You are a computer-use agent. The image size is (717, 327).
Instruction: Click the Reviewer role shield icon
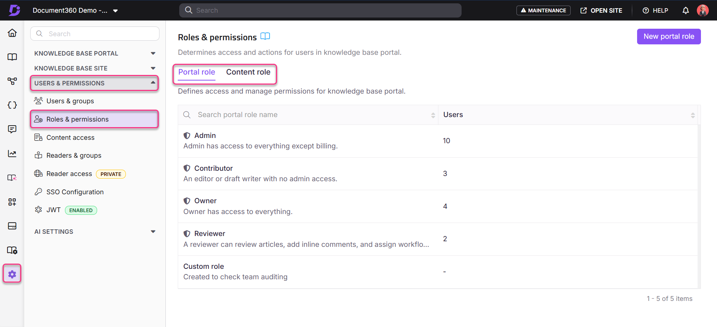(x=187, y=234)
